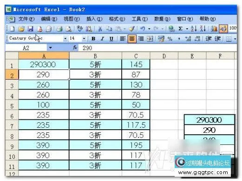Open the Zoom 100% box
The image size is (242, 181).
(x=233, y=28)
